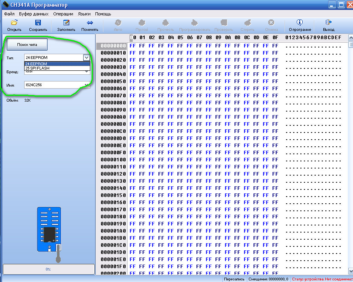Click the chip socket illustration

[49, 234]
